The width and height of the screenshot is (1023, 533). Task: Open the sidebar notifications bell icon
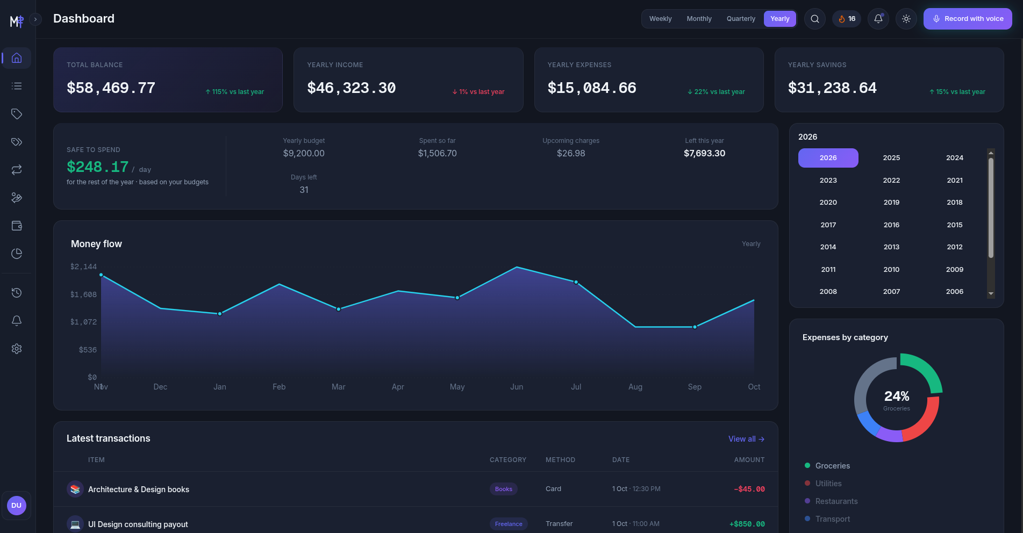coord(17,321)
